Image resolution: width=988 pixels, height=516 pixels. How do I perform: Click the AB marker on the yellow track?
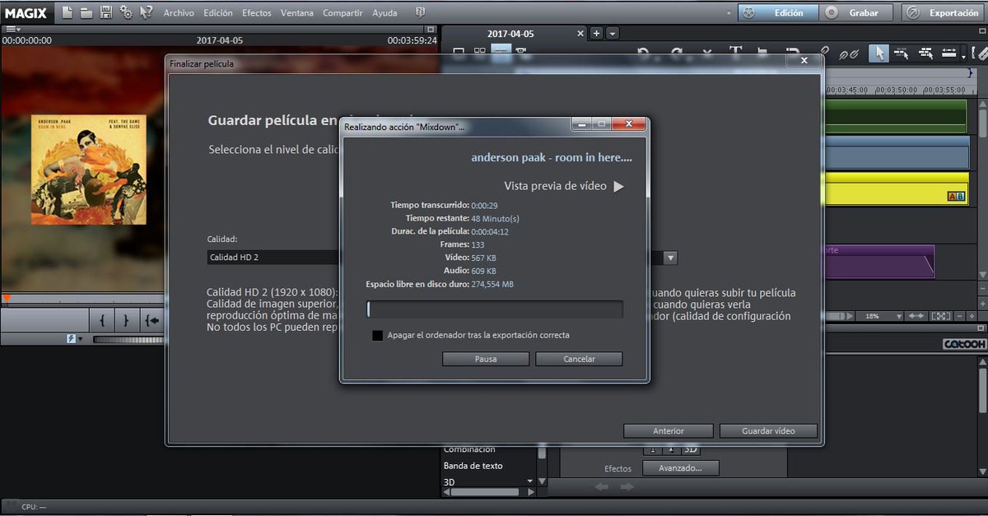956,196
